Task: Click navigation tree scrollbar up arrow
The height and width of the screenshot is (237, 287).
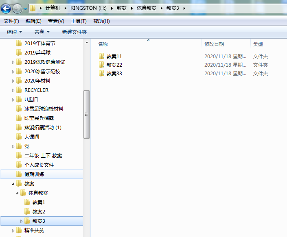Action: pos(87,42)
